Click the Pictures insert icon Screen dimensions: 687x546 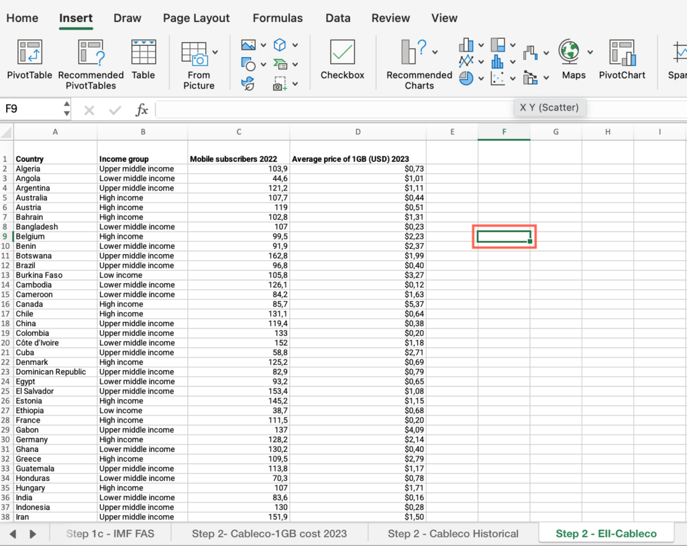[248, 45]
